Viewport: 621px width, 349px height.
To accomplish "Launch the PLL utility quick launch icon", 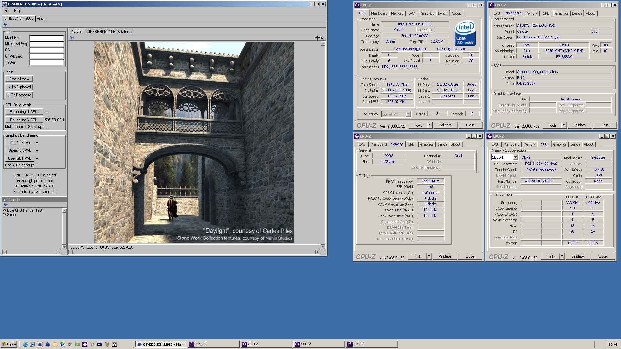I will [100, 344].
